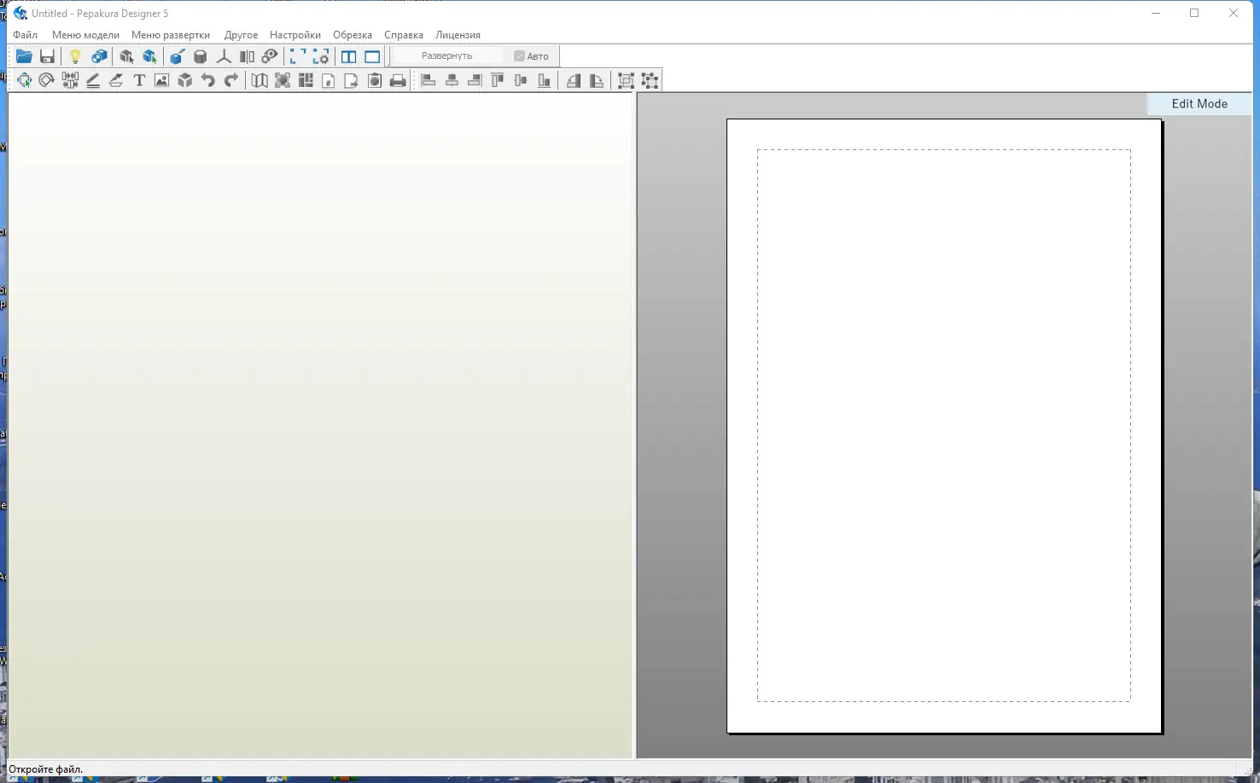The height and width of the screenshot is (783, 1260).
Task: Click the clipboard icon in second toolbar
Action: pyautogui.click(x=375, y=80)
